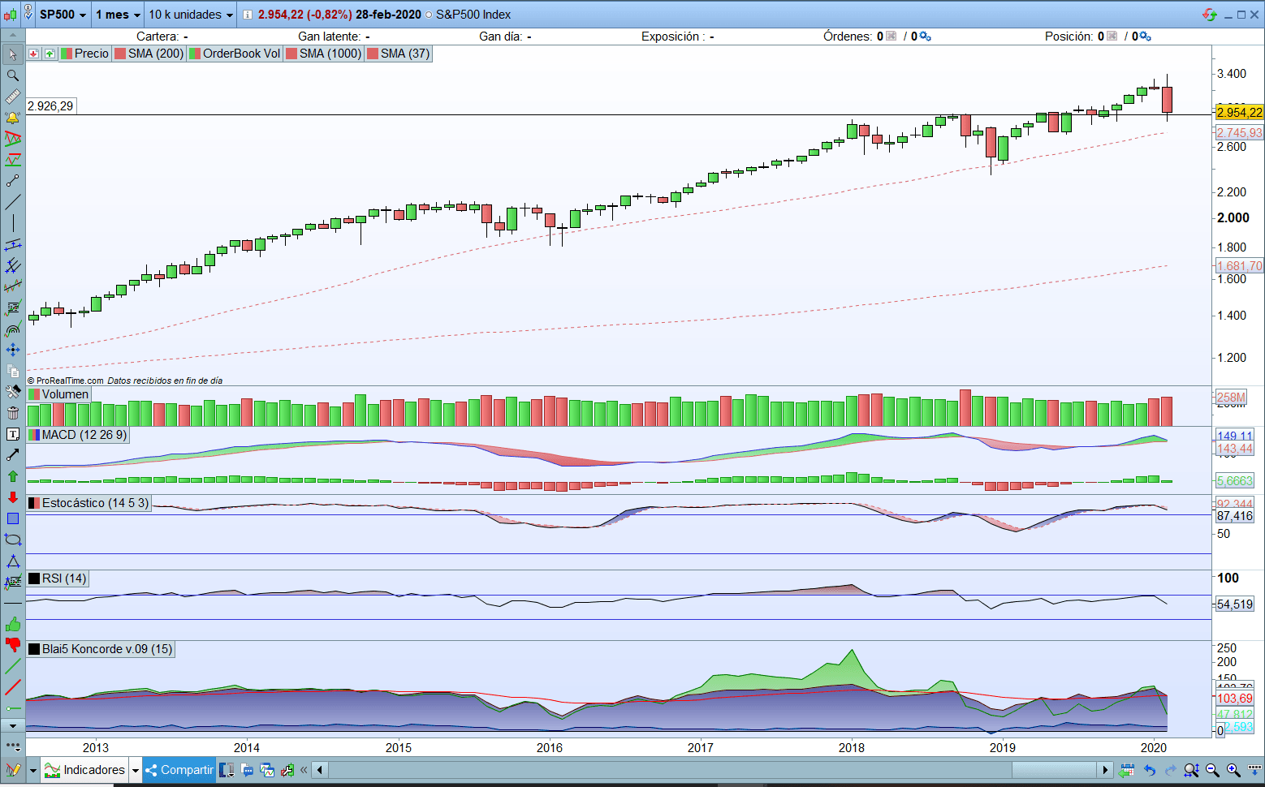Select the text annotation tool
This screenshot has width=1265, height=787.
[x=12, y=434]
